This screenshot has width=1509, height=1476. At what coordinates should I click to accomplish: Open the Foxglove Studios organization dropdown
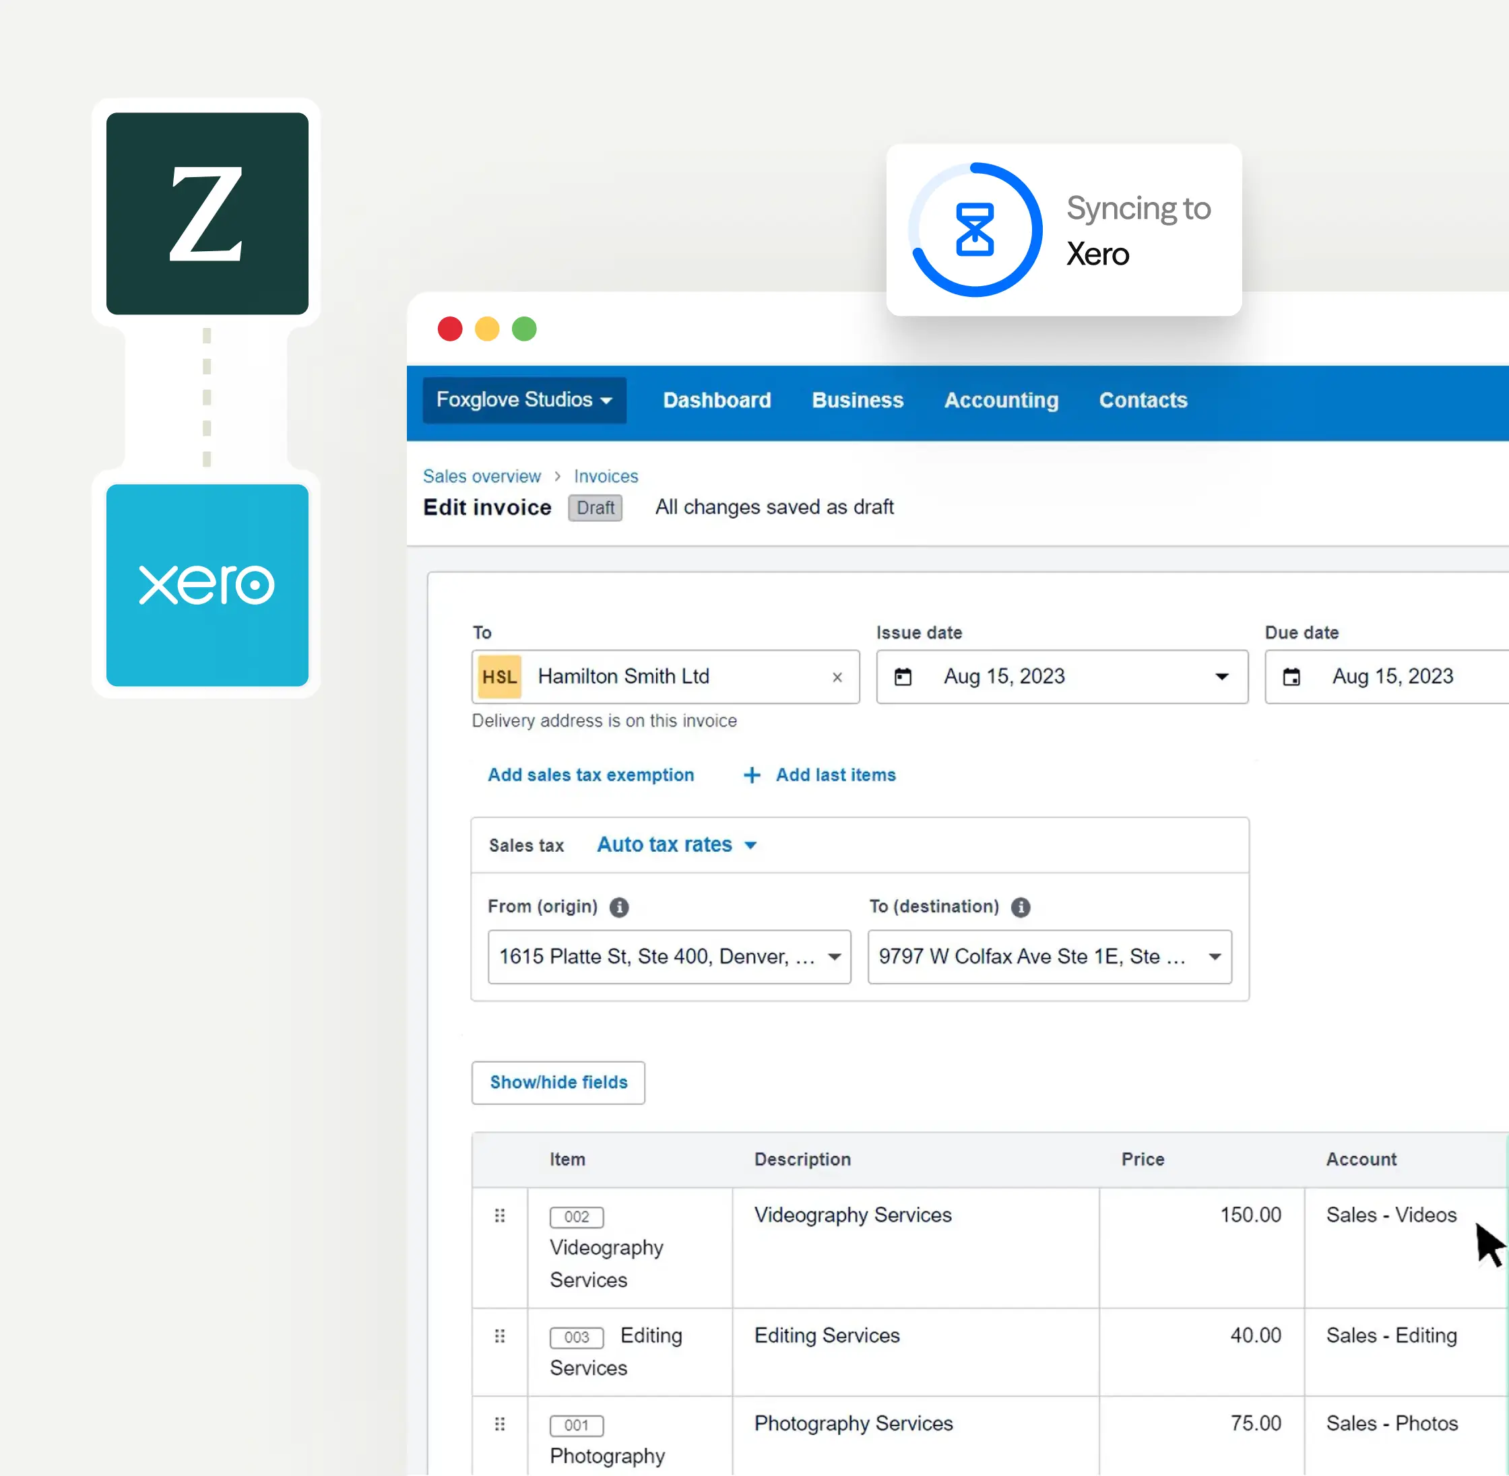click(x=524, y=400)
